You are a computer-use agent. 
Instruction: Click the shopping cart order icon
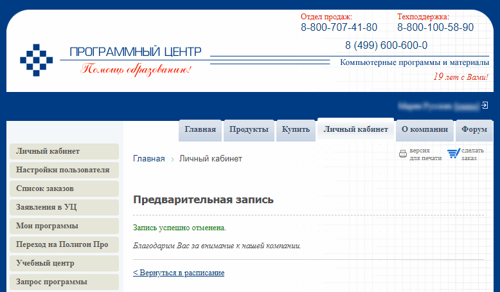454,154
